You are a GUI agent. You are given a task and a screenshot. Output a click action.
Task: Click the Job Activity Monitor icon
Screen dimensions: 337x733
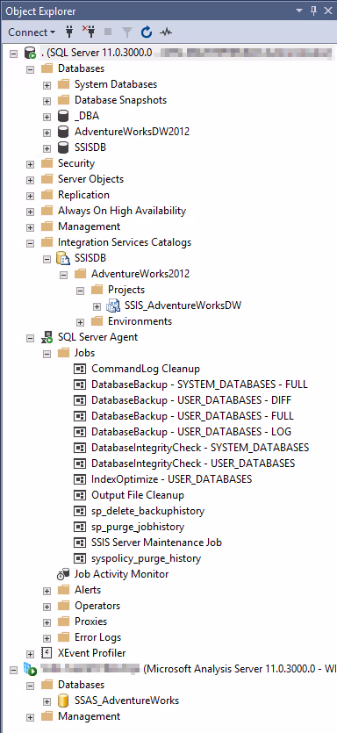coord(63,574)
